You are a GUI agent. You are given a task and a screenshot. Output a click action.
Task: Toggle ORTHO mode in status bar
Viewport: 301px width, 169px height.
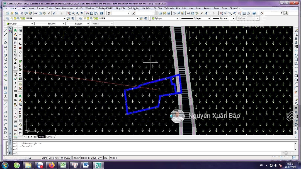pyautogui.click(x=59, y=158)
